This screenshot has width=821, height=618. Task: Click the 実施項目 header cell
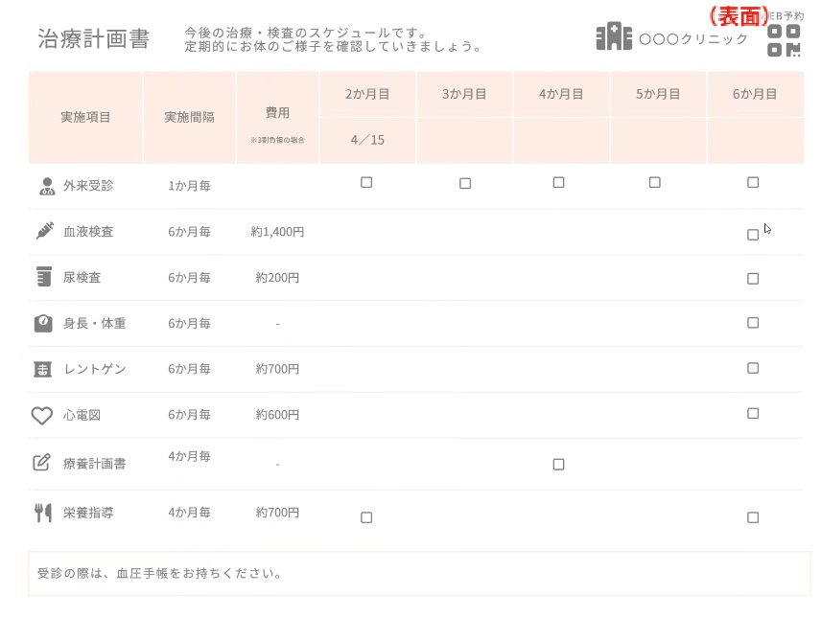click(85, 117)
